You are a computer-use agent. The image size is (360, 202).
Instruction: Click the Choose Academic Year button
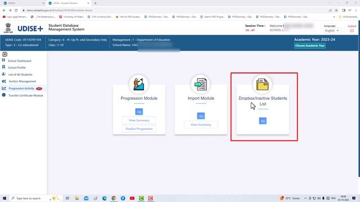tap(310, 45)
